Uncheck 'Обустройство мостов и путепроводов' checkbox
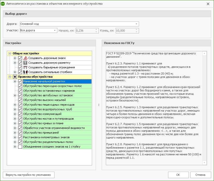 click(20, 119)
